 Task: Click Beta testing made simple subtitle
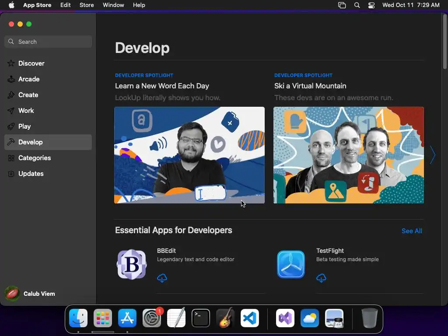coord(347,259)
